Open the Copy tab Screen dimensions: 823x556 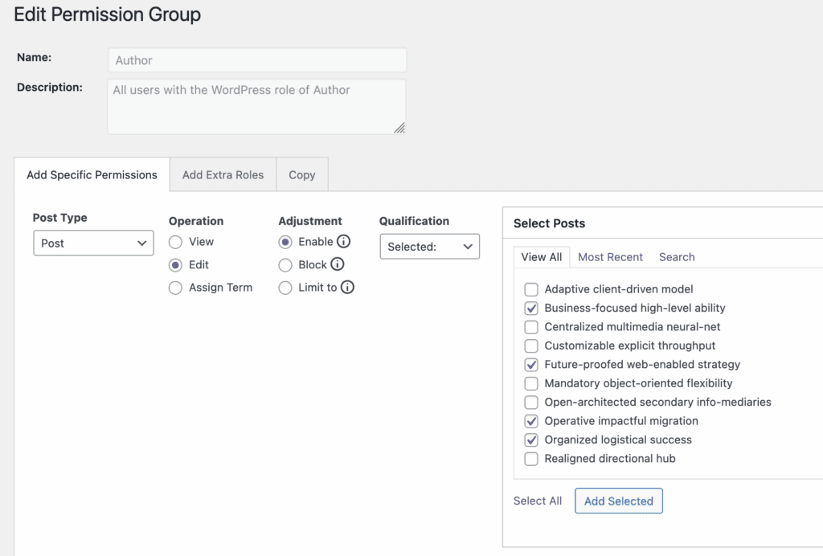click(302, 174)
